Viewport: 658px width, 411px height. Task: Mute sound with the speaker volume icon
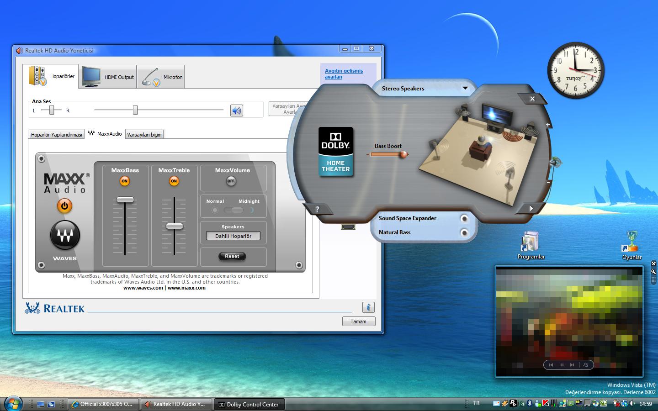(236, 111)
